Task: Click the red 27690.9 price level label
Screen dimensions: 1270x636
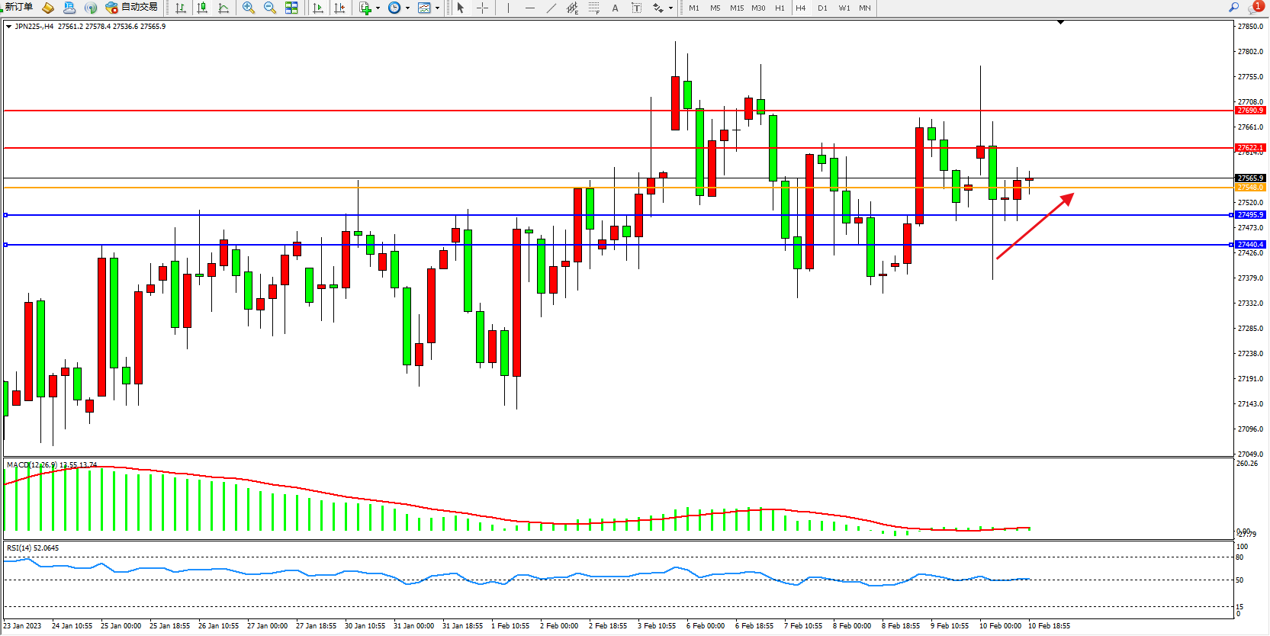Action: point(1250,111)
